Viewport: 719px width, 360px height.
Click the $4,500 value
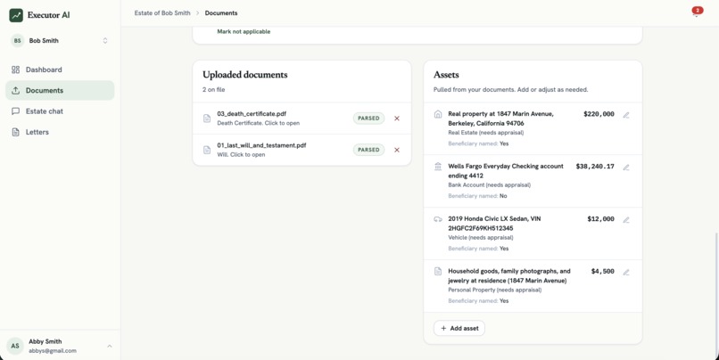pyautogui.click(x=602, y=271)
